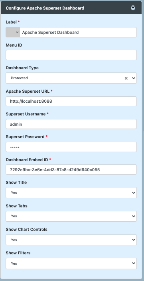Edit the Apache Superset URL field
This screenshot has width=144, height=281.
point(71,101)
